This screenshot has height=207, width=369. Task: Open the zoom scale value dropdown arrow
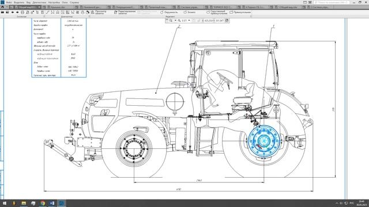click(x=189, y=21)
